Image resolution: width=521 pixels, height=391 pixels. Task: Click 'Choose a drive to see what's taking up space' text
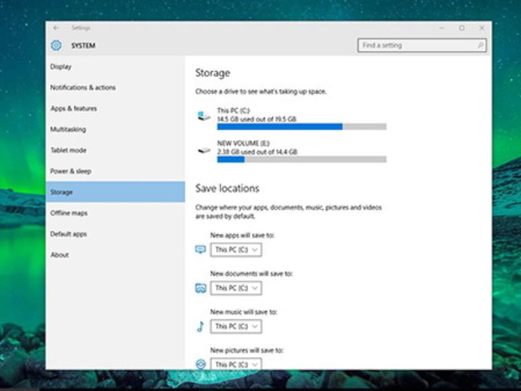pyautogui.click(x=261, y=91)
